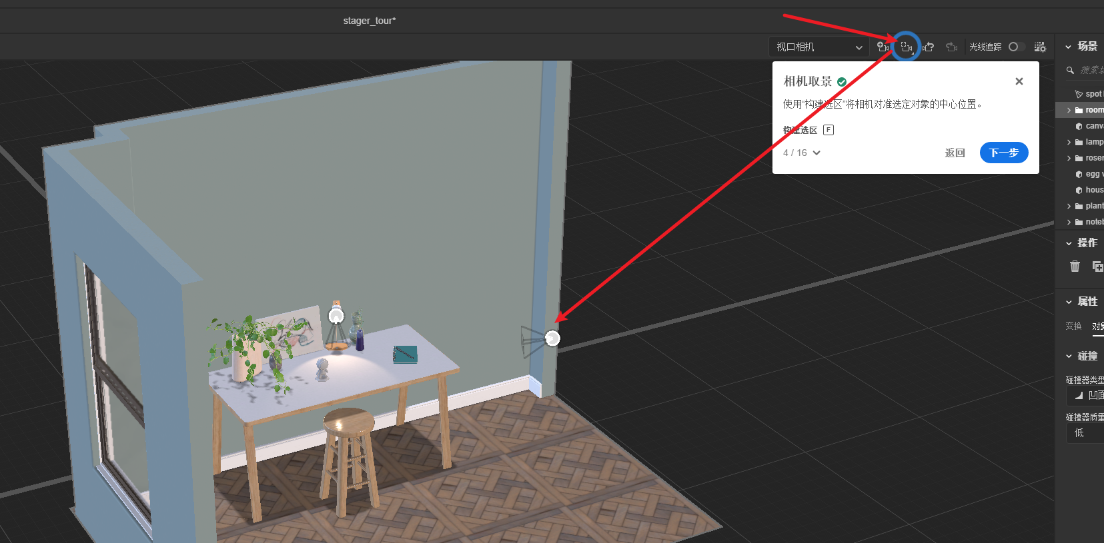Click the camera undo icon
The height and width of the screenshot is (543, 1104).
coord(929,47)
